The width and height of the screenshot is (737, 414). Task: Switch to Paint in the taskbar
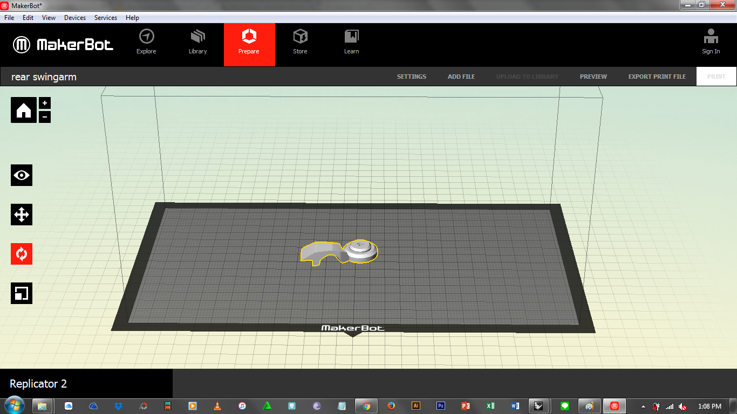[x=590, y=406]
